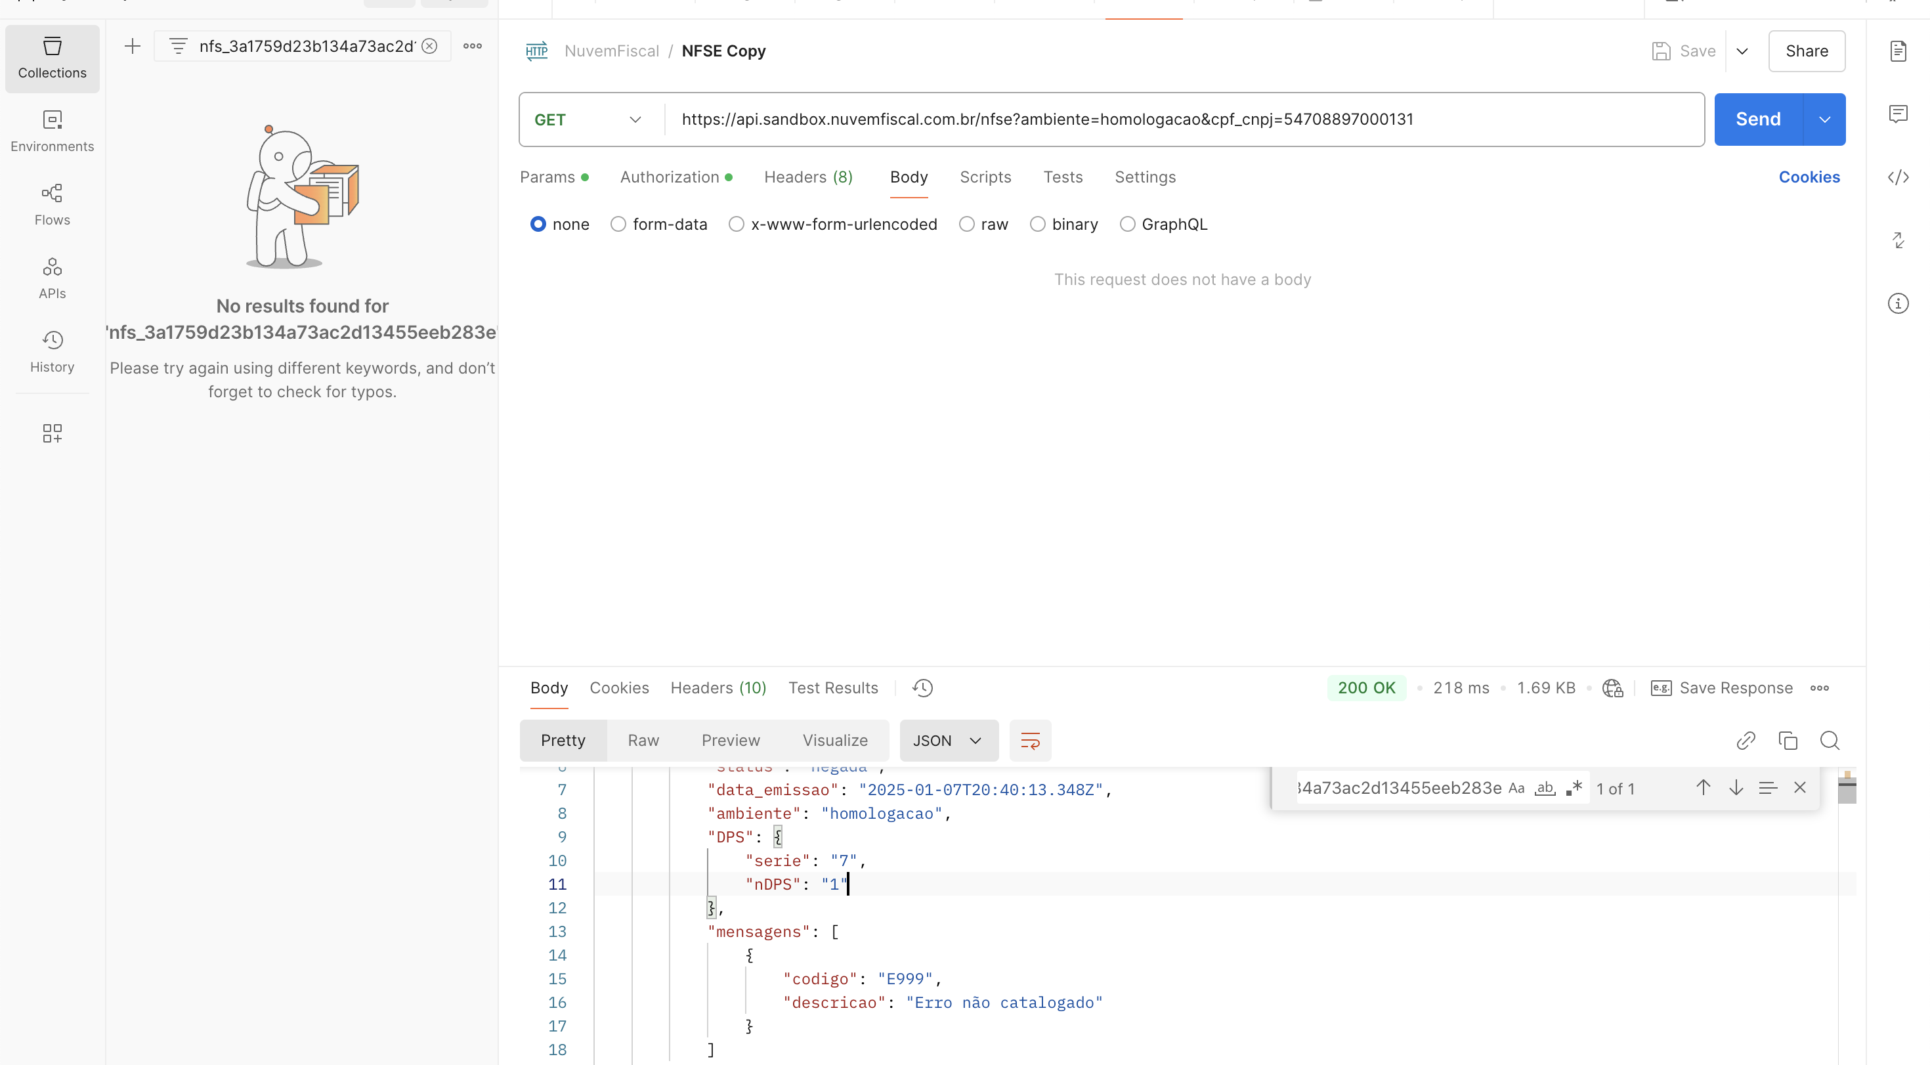Screen dimensions: 1930x1065
Task: Switch response view to Preview
Action: click(x=731, y=741)
